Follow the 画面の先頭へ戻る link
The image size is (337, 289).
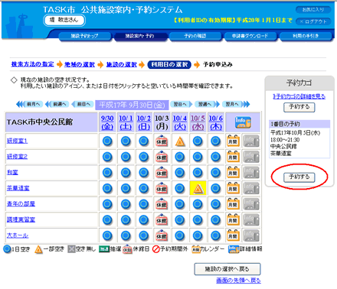[238, 281]
